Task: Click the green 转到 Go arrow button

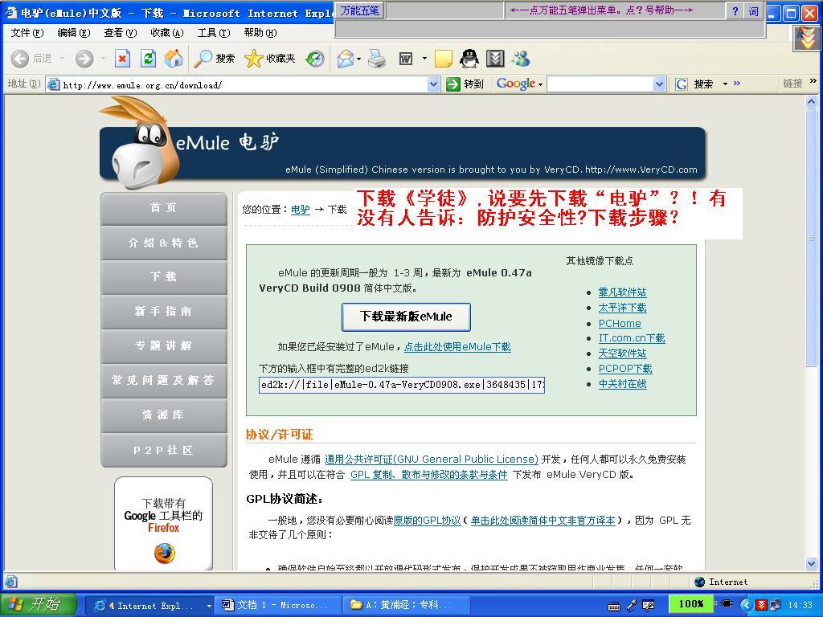Action: (x=465, y=84)
